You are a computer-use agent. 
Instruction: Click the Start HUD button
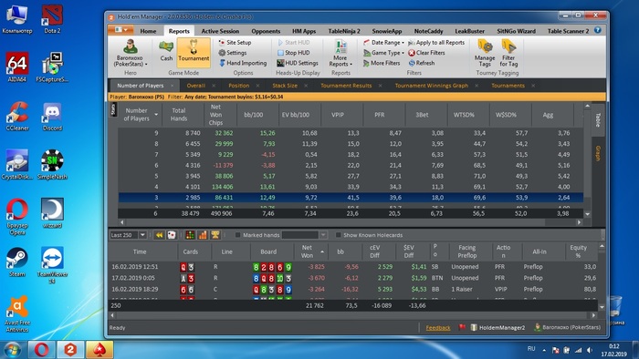[293, 42]
